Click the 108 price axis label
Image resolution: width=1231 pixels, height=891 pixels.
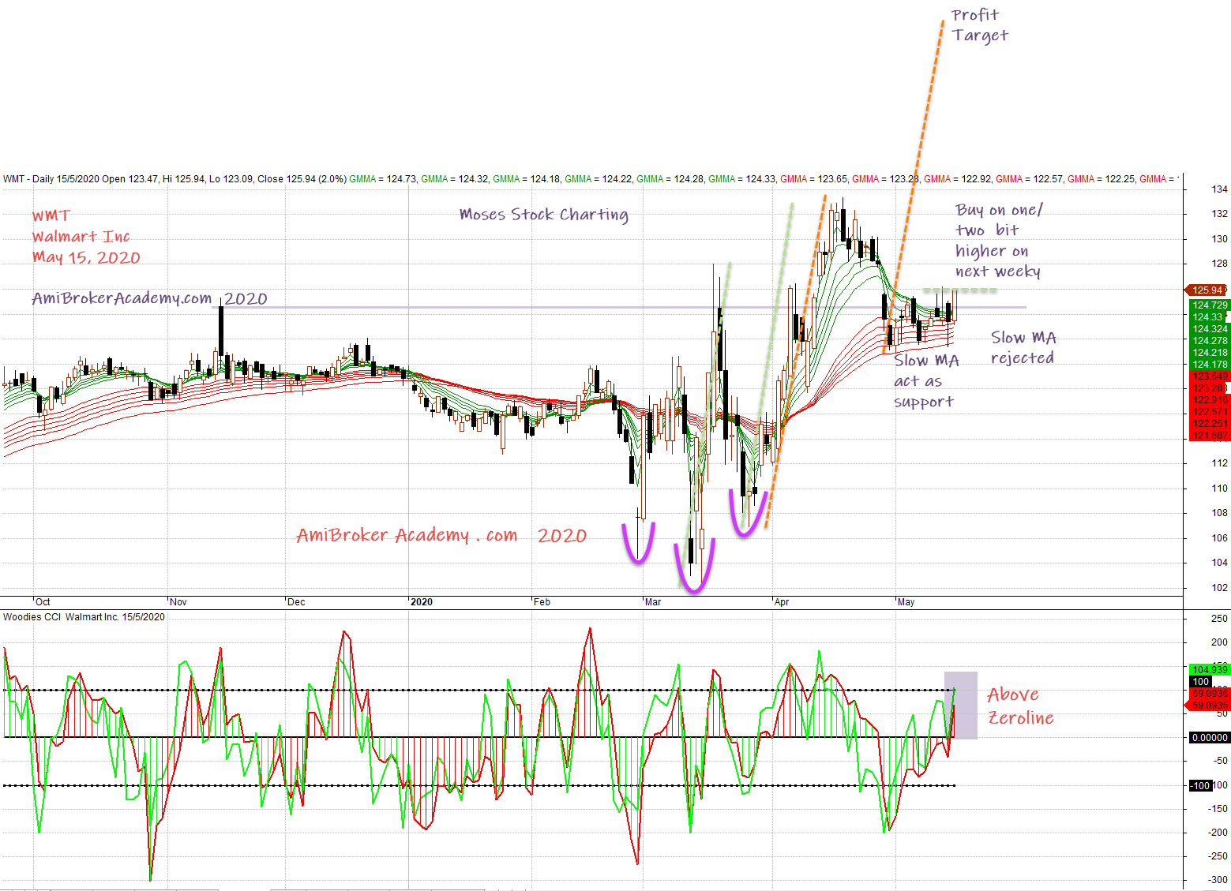(x=1220, y=513)
